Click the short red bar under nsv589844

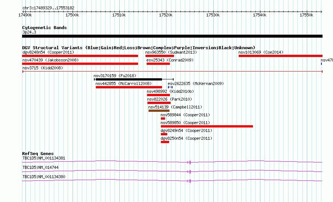coord(163,119)
